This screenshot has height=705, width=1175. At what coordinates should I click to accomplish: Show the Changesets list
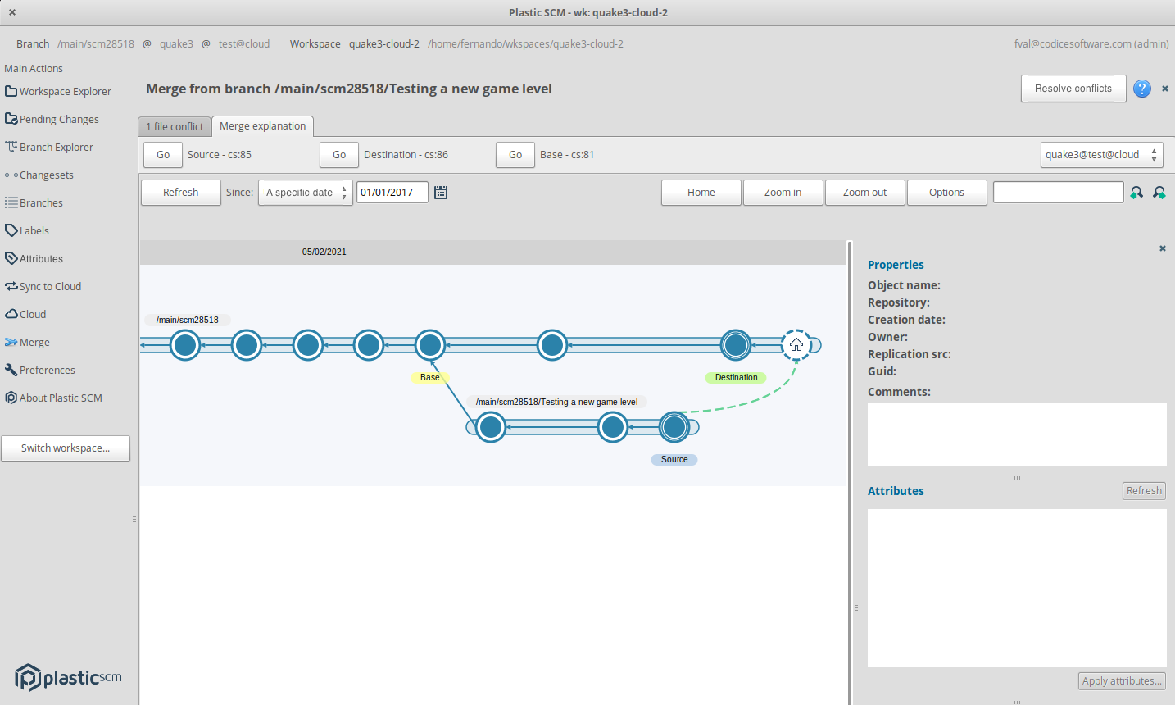pos(39,175)
